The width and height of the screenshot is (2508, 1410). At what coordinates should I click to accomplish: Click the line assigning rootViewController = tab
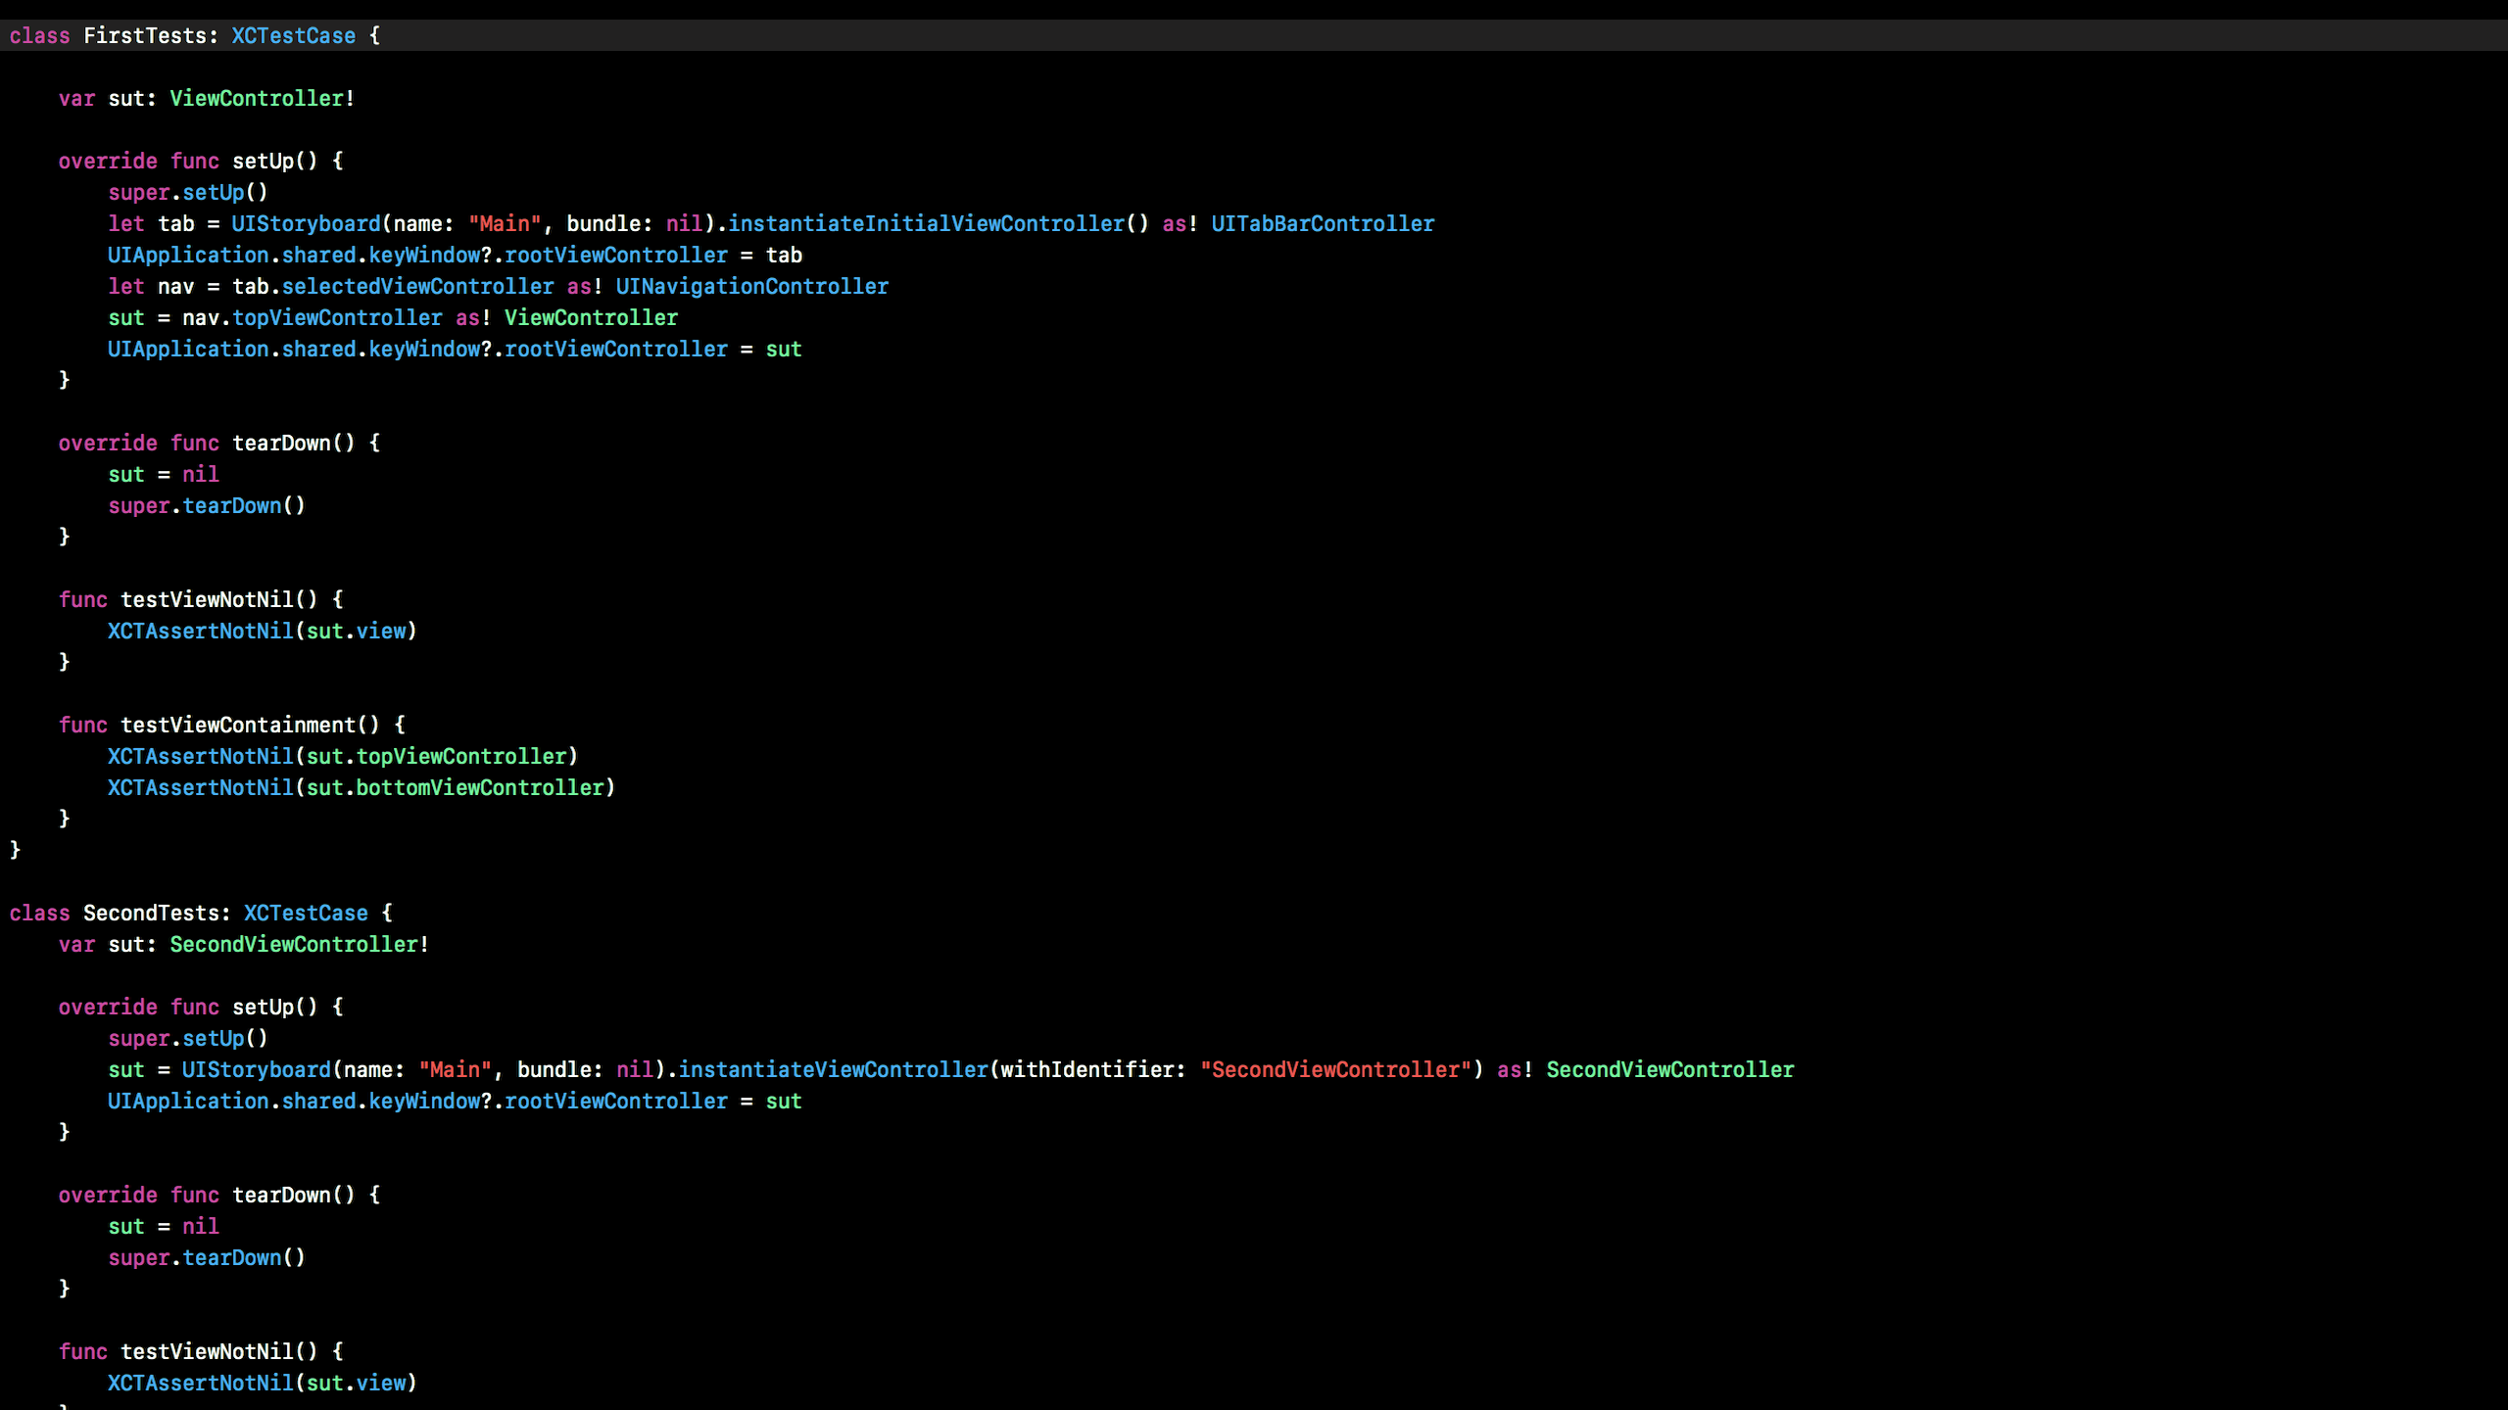pyautogui.click(x=456, y=256)
